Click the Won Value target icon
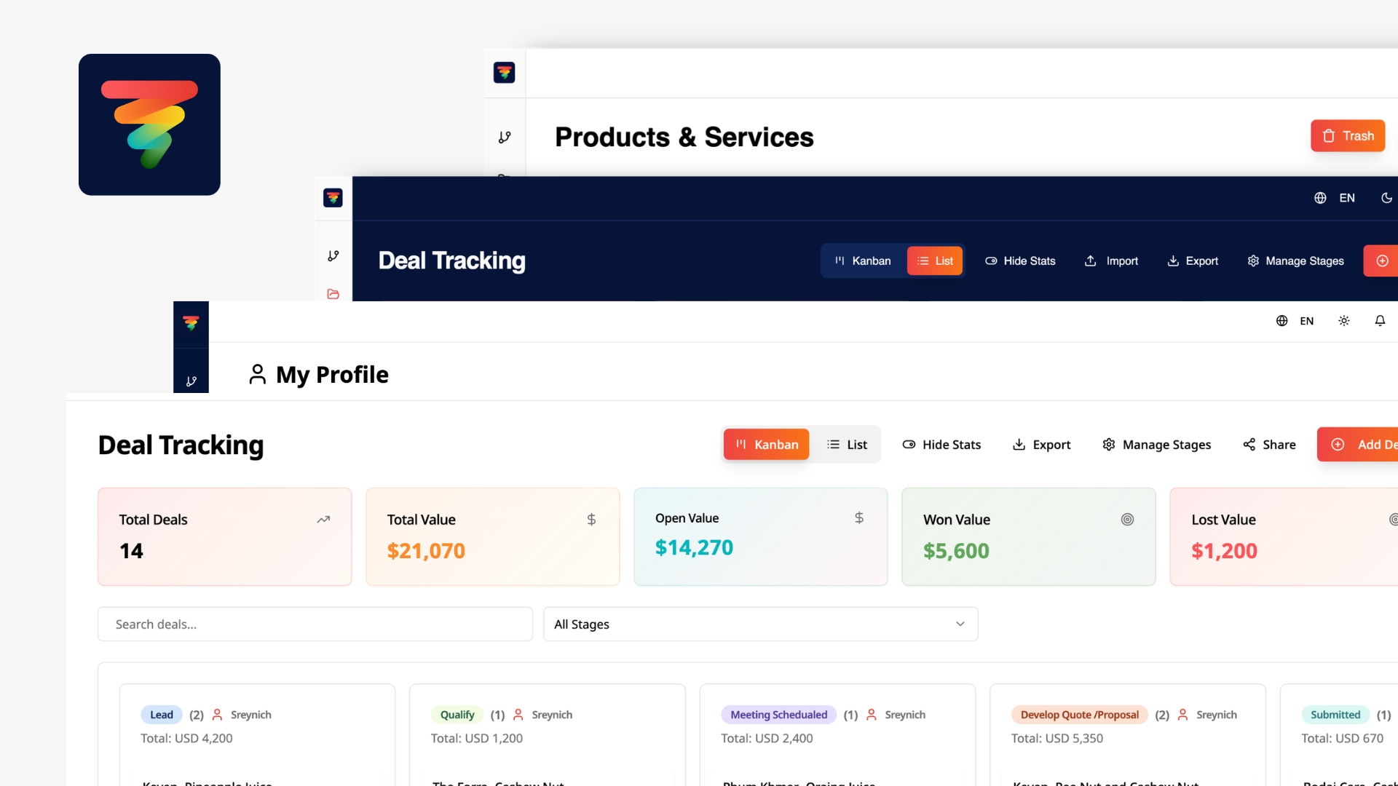 1127,520
